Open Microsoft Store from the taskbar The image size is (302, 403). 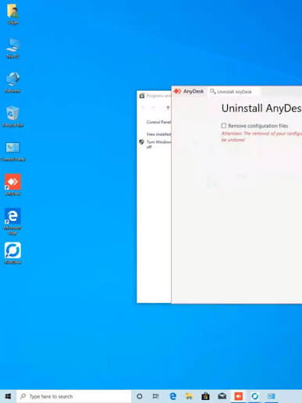205,396
